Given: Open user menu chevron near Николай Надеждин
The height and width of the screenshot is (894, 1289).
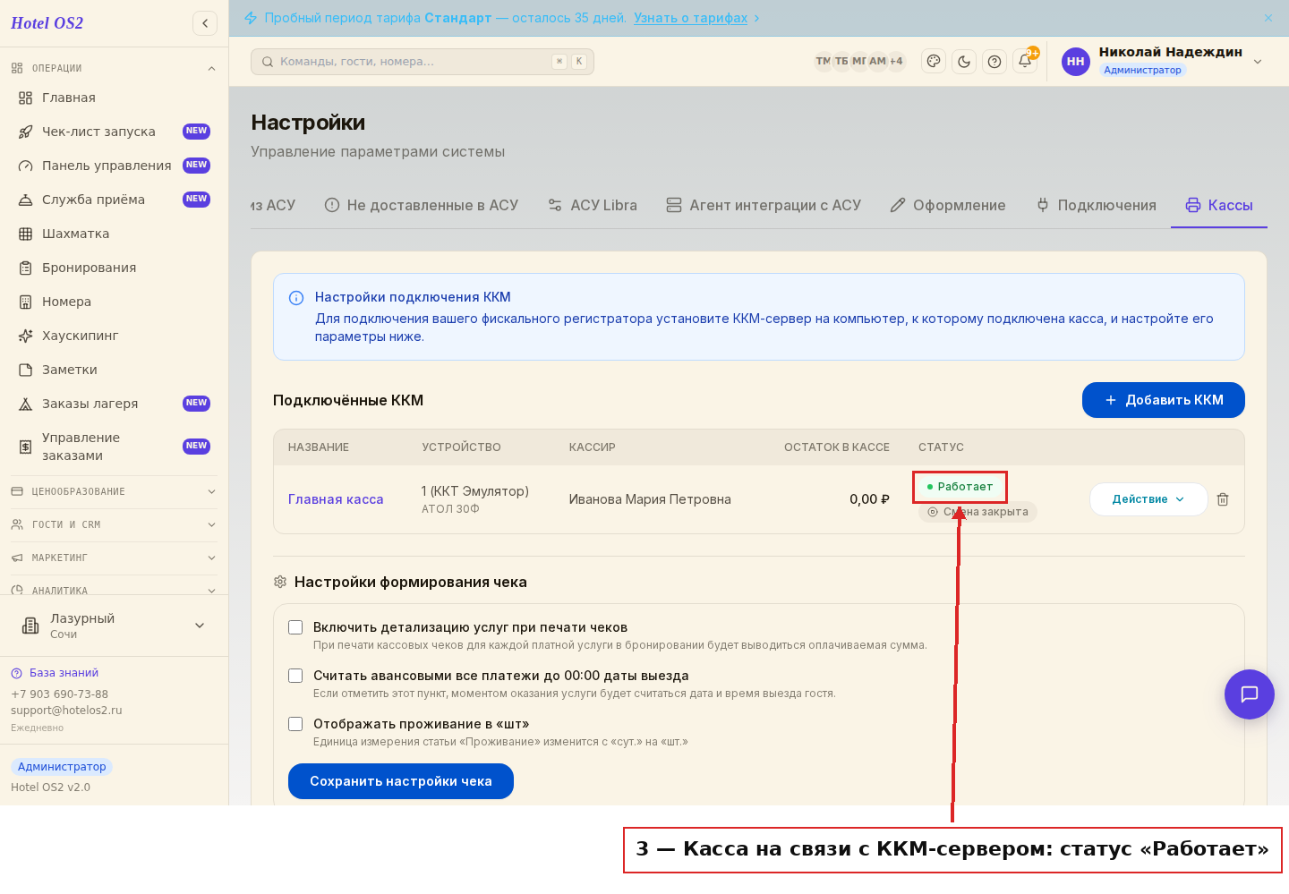Looking at the screenshot, I should pos(1258,62).
